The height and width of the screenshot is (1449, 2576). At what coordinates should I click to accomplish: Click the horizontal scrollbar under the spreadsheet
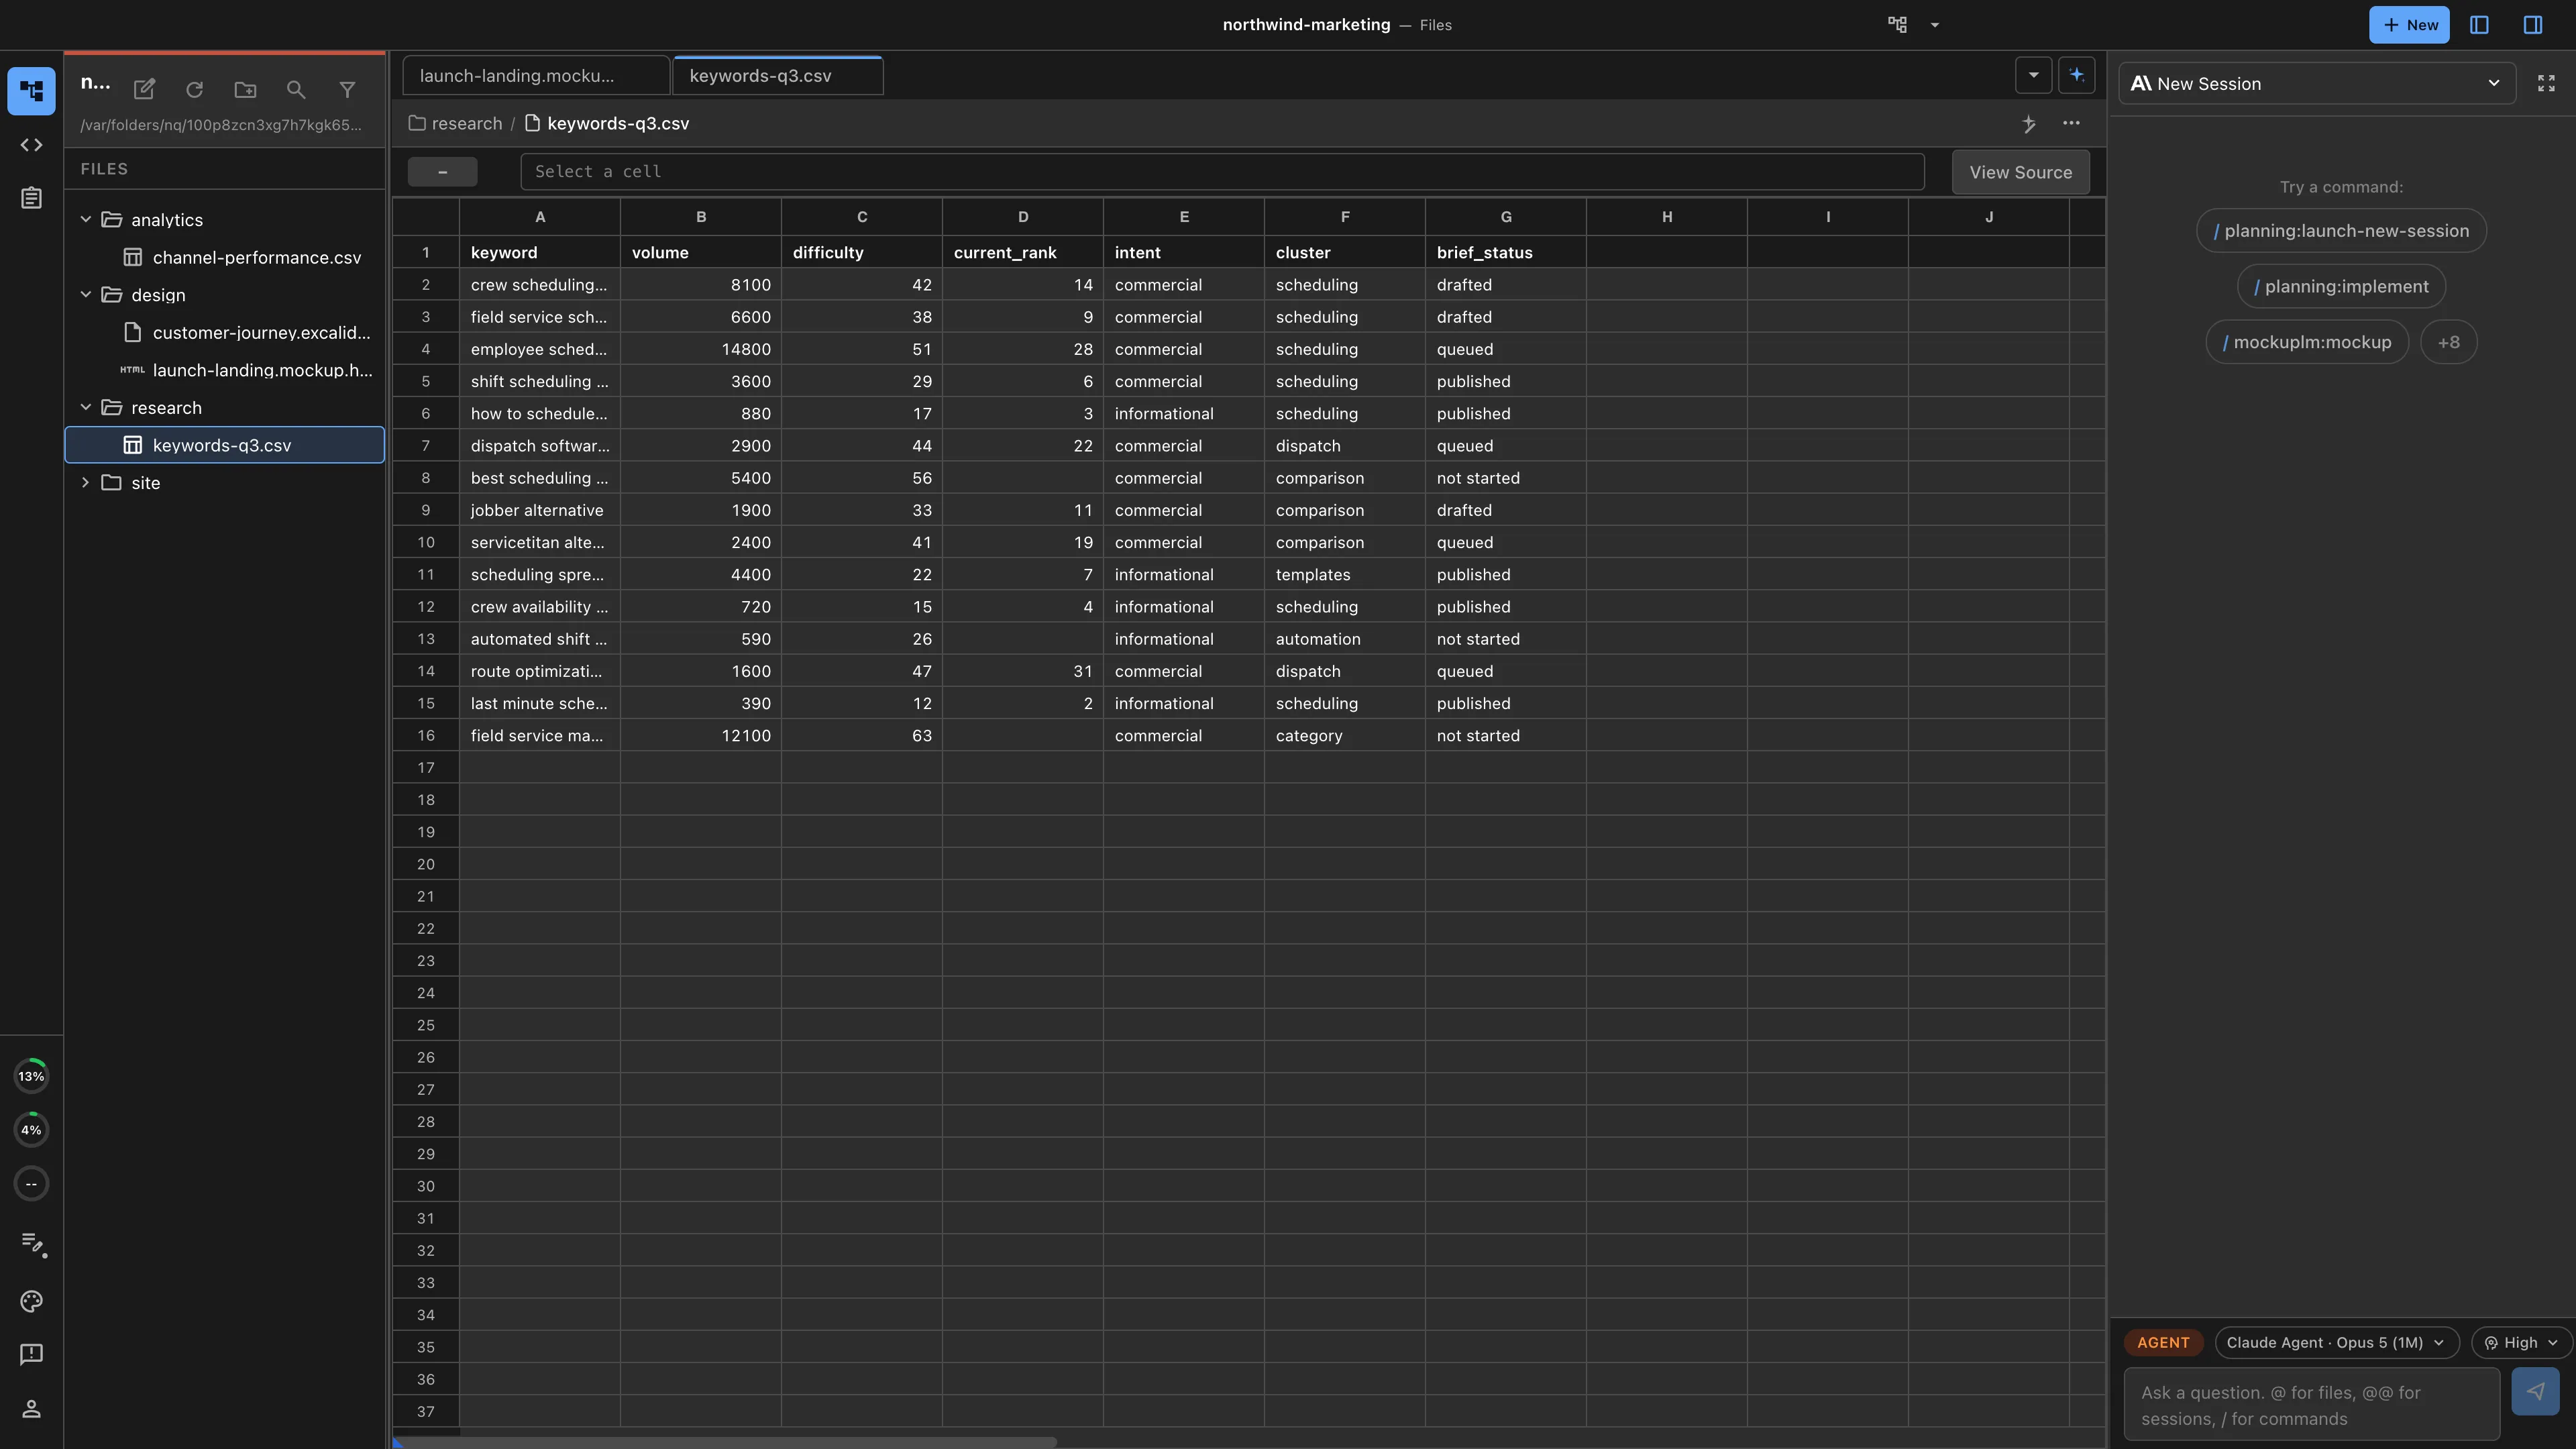click(x=727, y=1442)
